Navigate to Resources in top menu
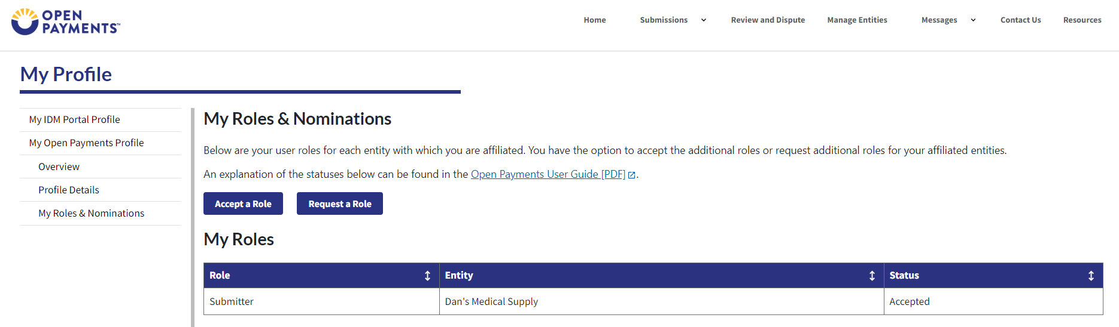 pos(1082,20)
